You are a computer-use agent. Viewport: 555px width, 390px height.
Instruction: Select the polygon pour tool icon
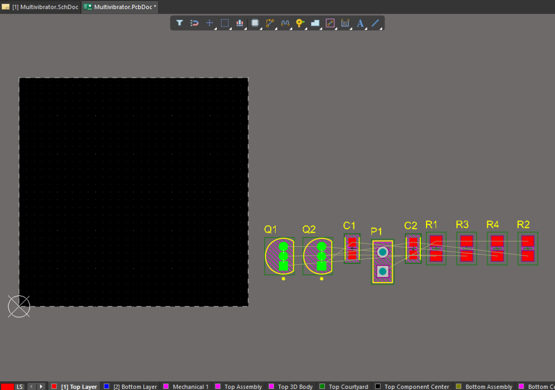(x=314, y=23)
